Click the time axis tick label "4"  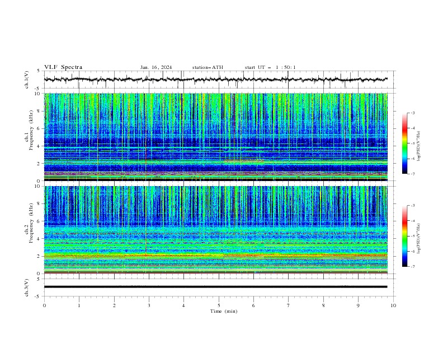183,305
